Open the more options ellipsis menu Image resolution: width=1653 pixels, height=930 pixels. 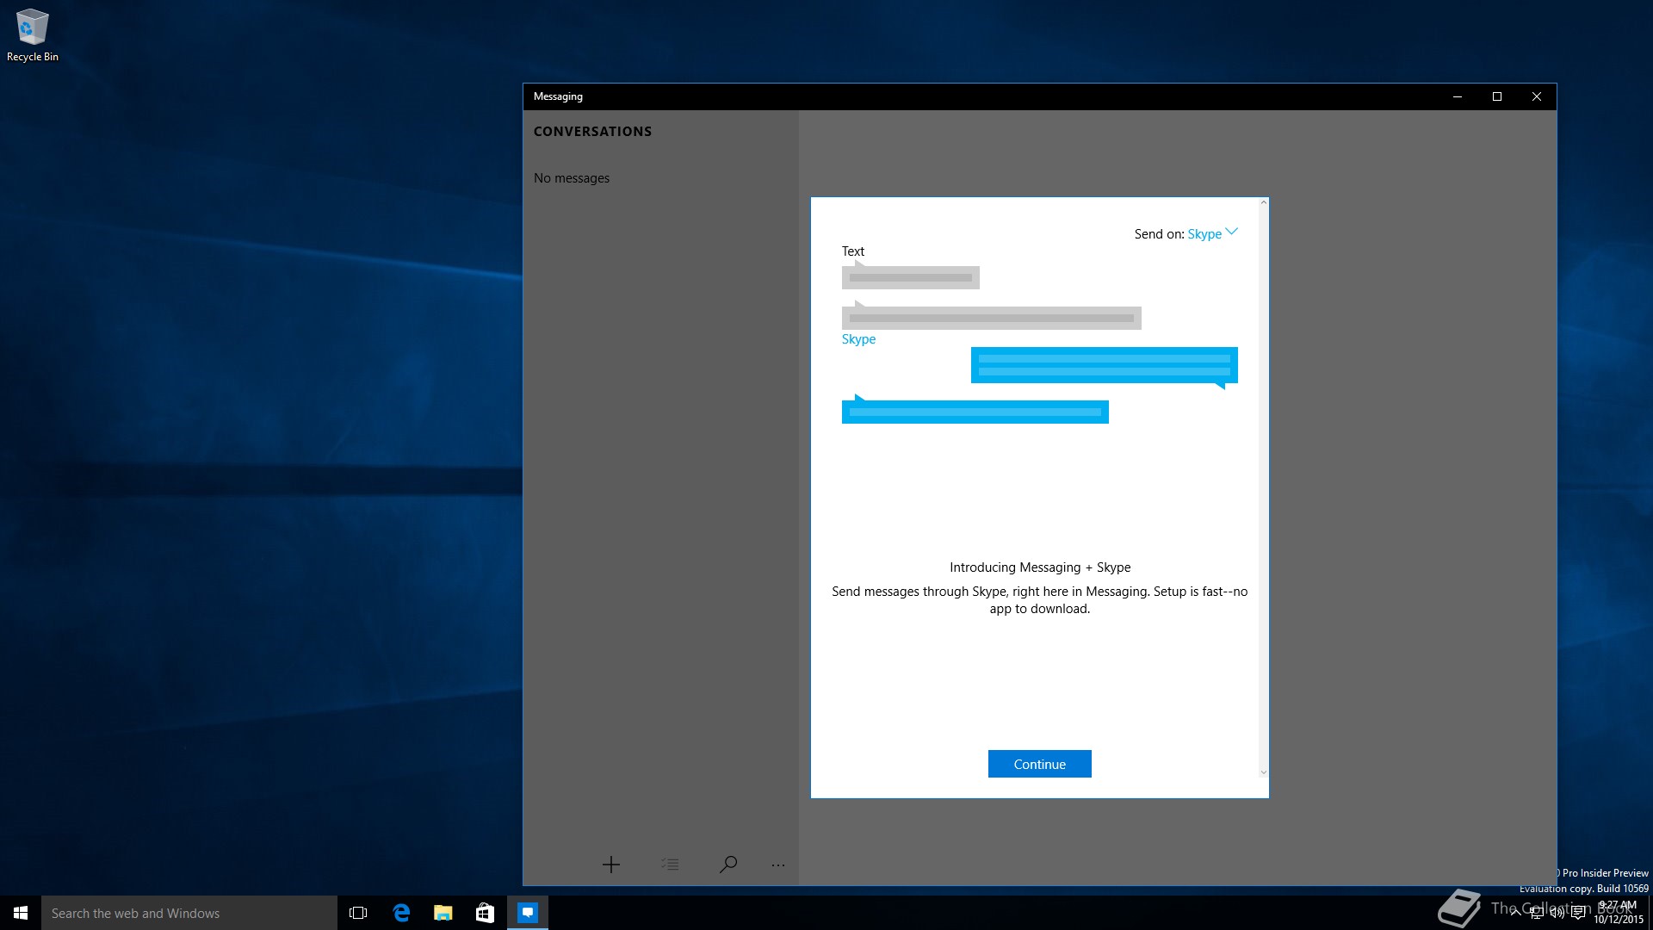coord(778,865)
